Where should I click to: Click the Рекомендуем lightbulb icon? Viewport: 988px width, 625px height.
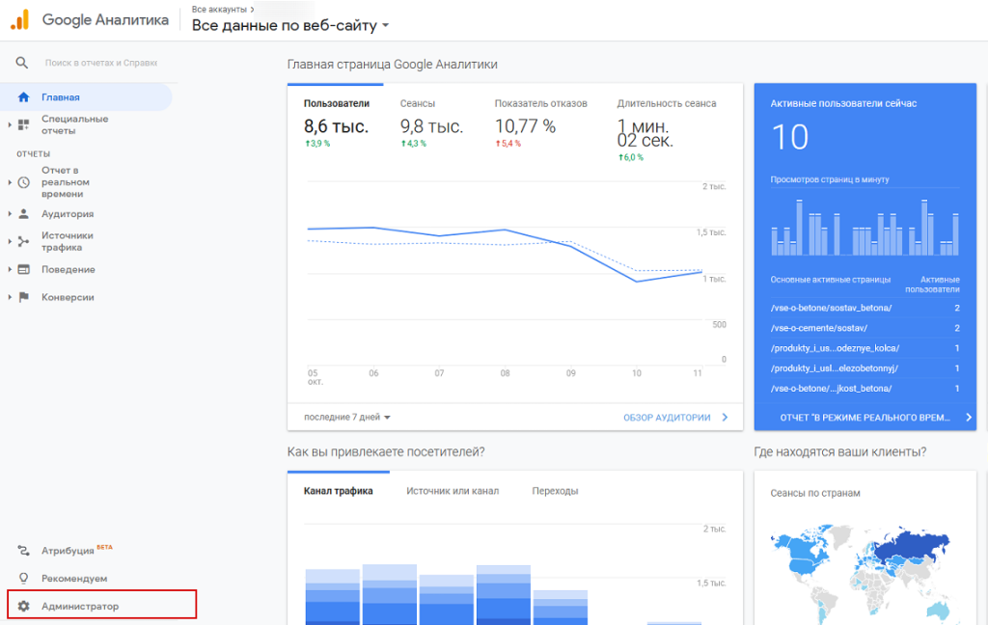point(23,578)
